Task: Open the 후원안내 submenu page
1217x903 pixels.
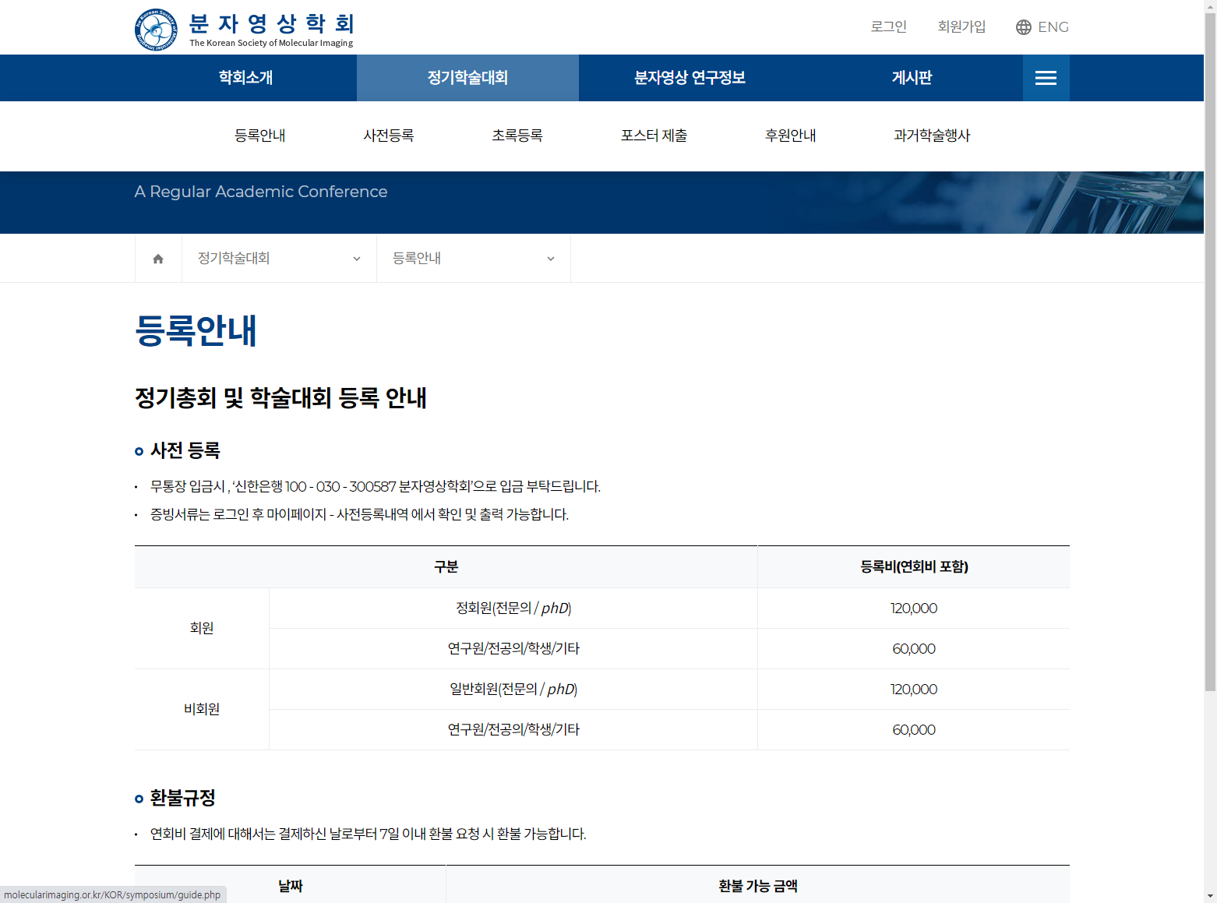Action: 790,136
